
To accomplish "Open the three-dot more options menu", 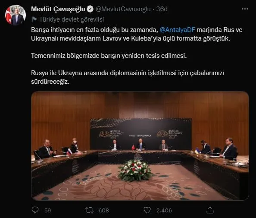I will click(245, 9).
